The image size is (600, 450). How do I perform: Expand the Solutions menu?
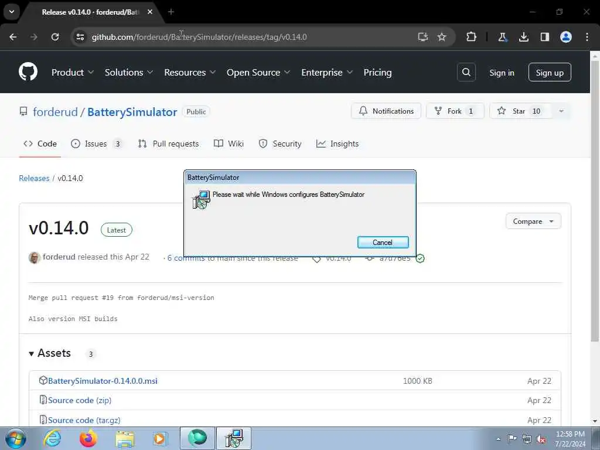[128, 72]
